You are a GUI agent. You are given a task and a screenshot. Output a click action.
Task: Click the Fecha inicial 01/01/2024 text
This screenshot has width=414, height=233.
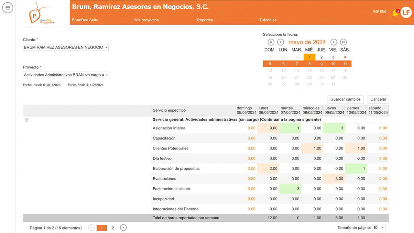42,85
